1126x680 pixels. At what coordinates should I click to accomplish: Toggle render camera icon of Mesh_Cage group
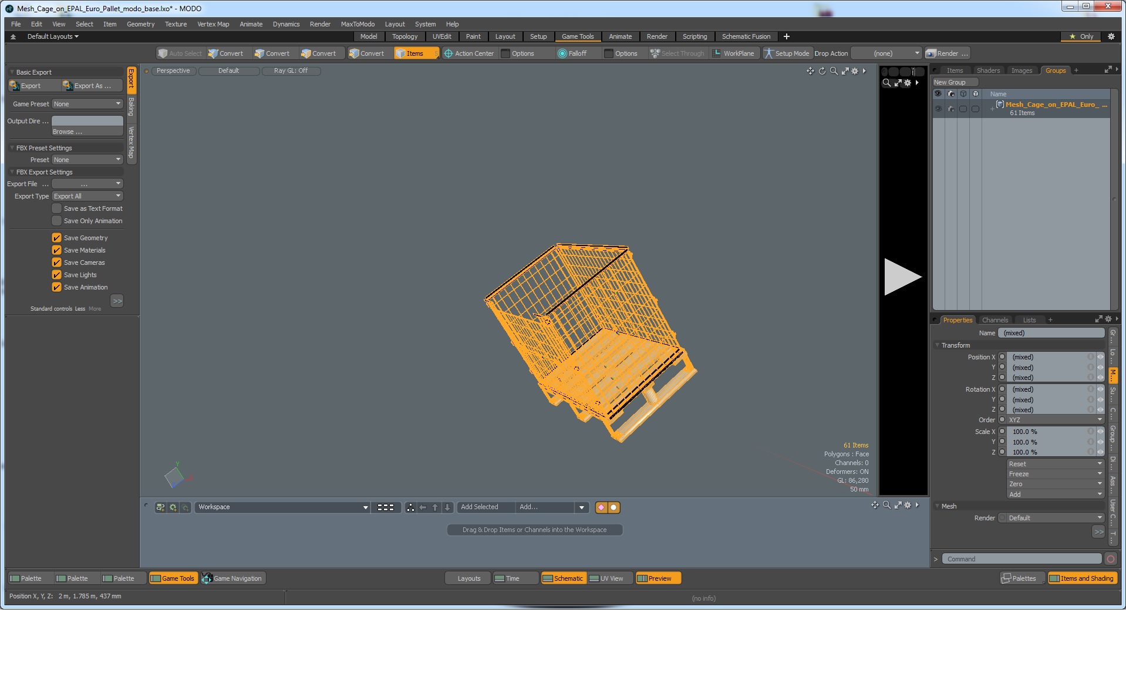pos(950,109)
